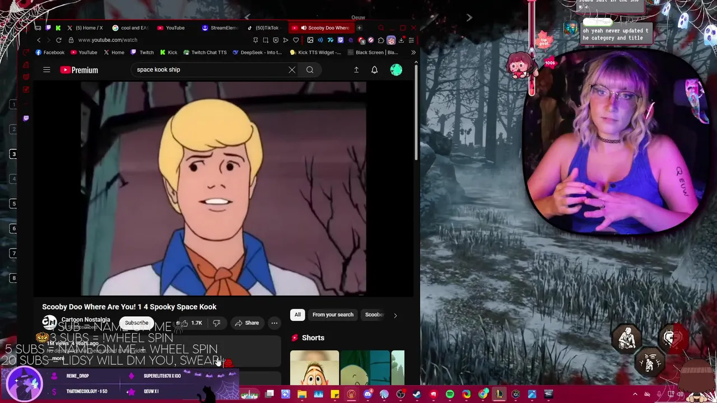Click the page vertical scrollbar
The image size is (717, 403).
(x=416, y=114)
